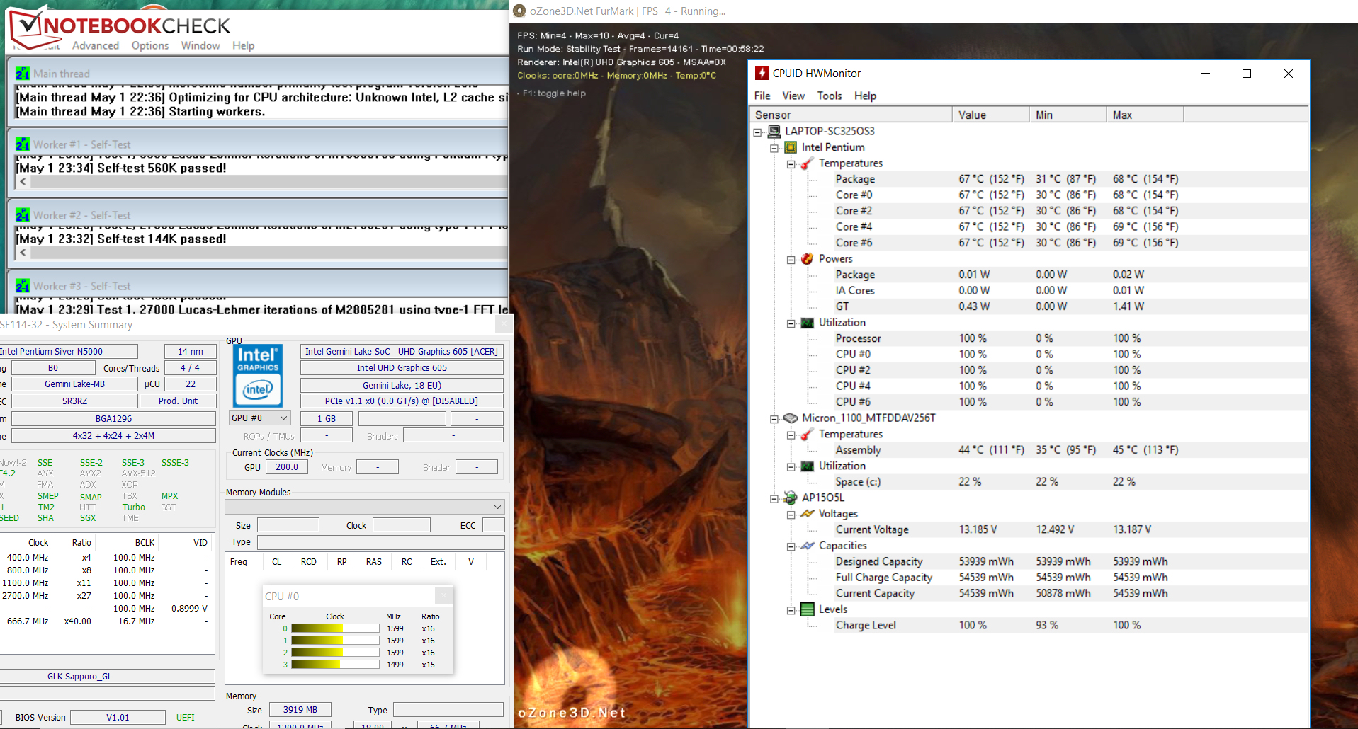The image size is (1358, 729).
Task: Click the Worker #1 Self-Test window icon
Action: pos(23,144)
